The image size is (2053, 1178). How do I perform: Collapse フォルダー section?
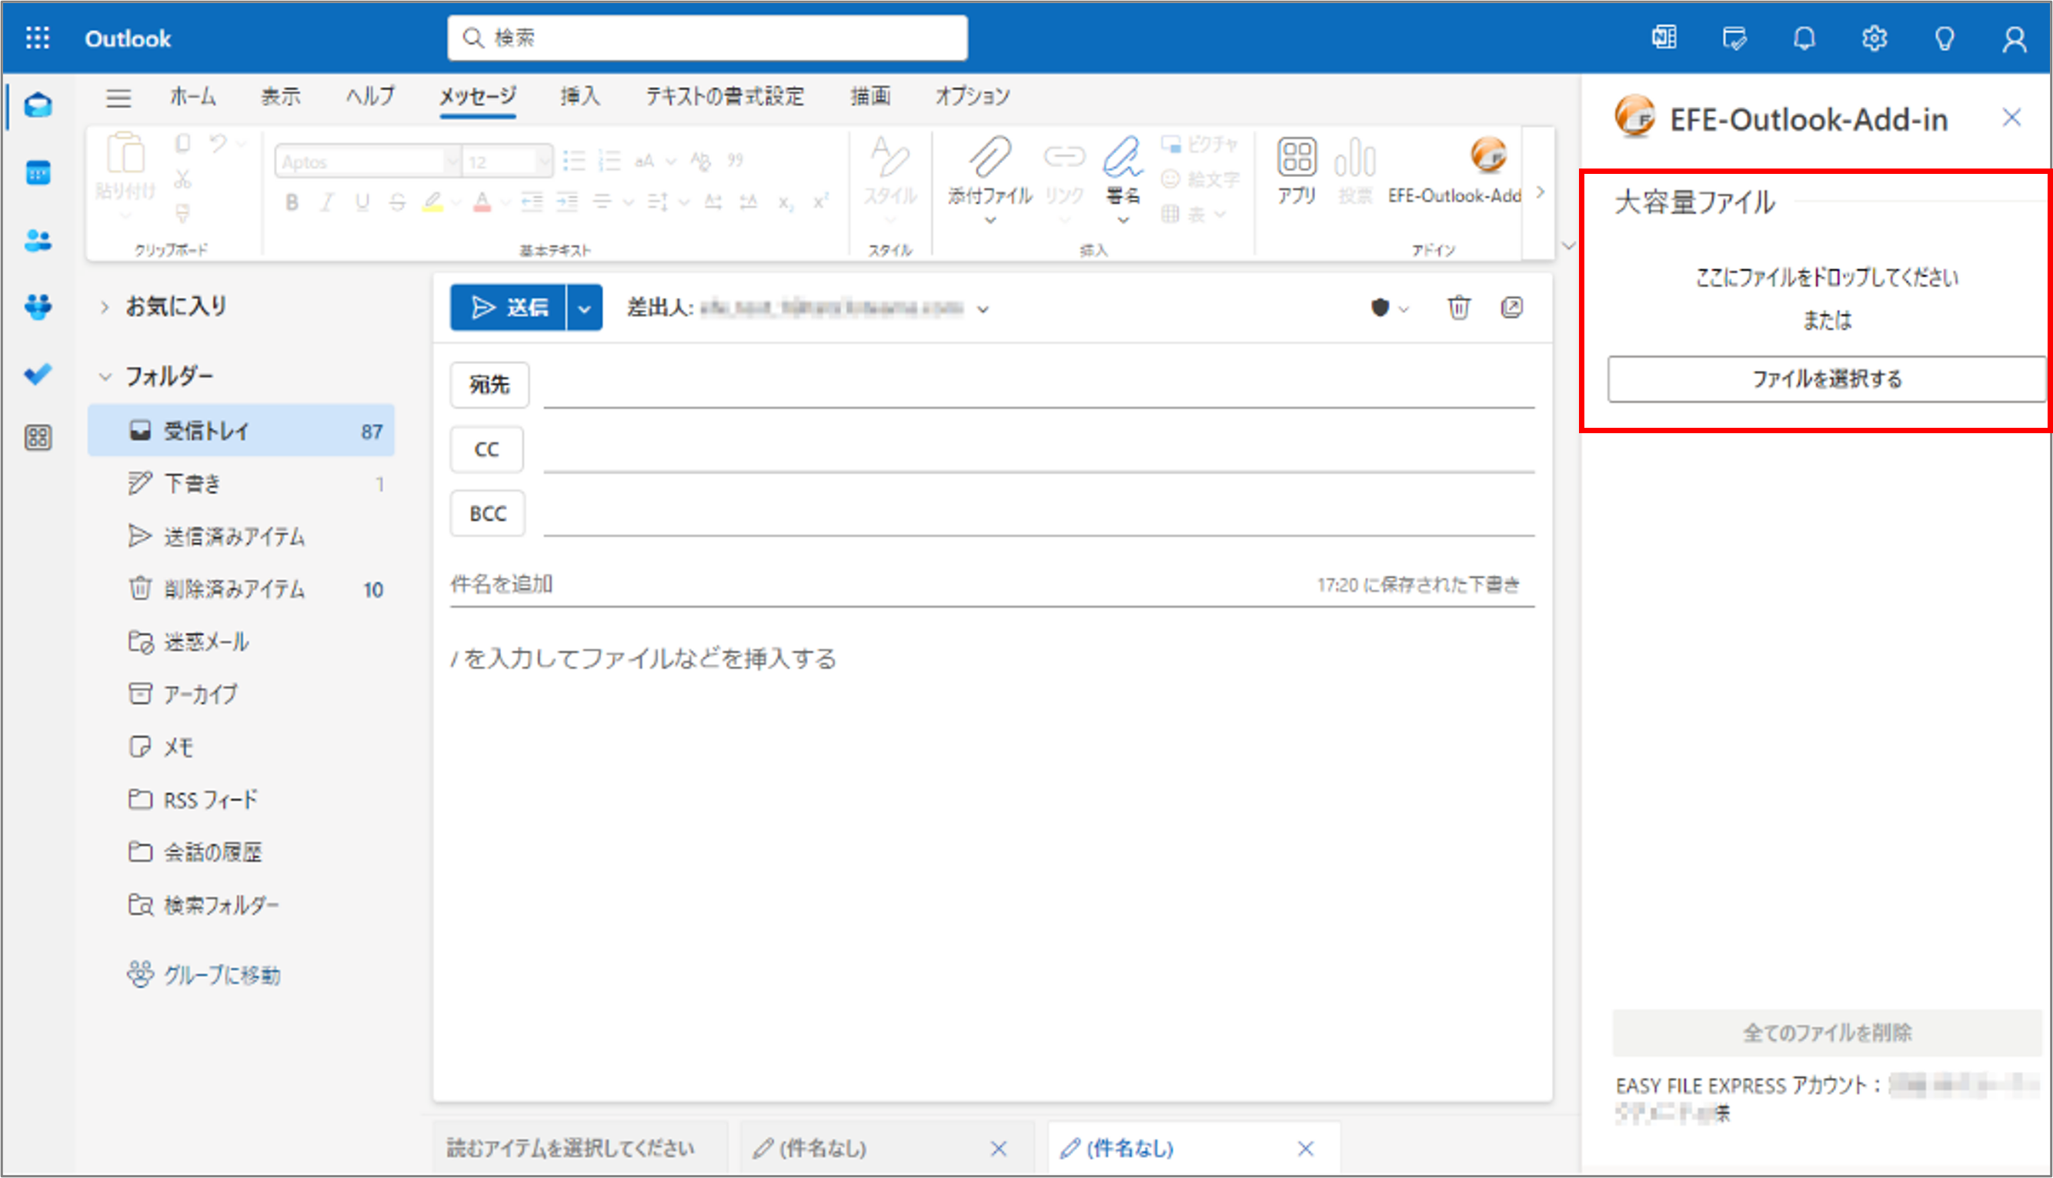pyautogui.click(x=105, y=376)
